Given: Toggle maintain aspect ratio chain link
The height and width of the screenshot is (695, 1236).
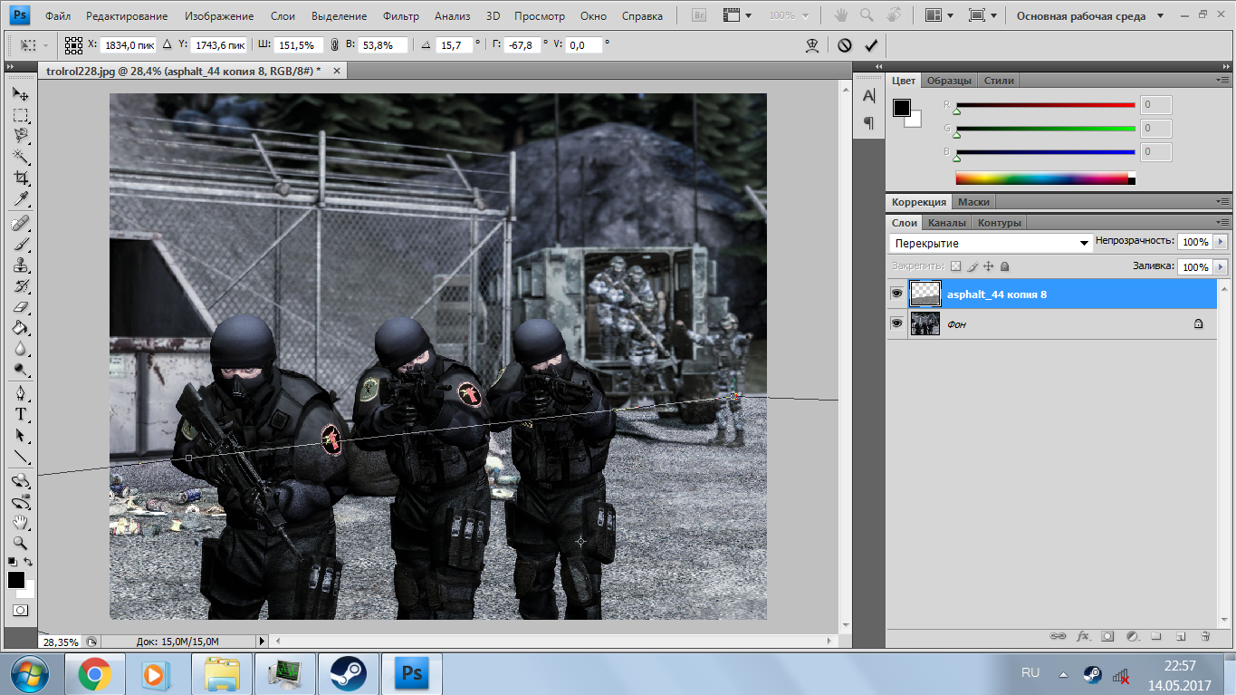Looking at the screenshot, I should (x=334, y=44).
